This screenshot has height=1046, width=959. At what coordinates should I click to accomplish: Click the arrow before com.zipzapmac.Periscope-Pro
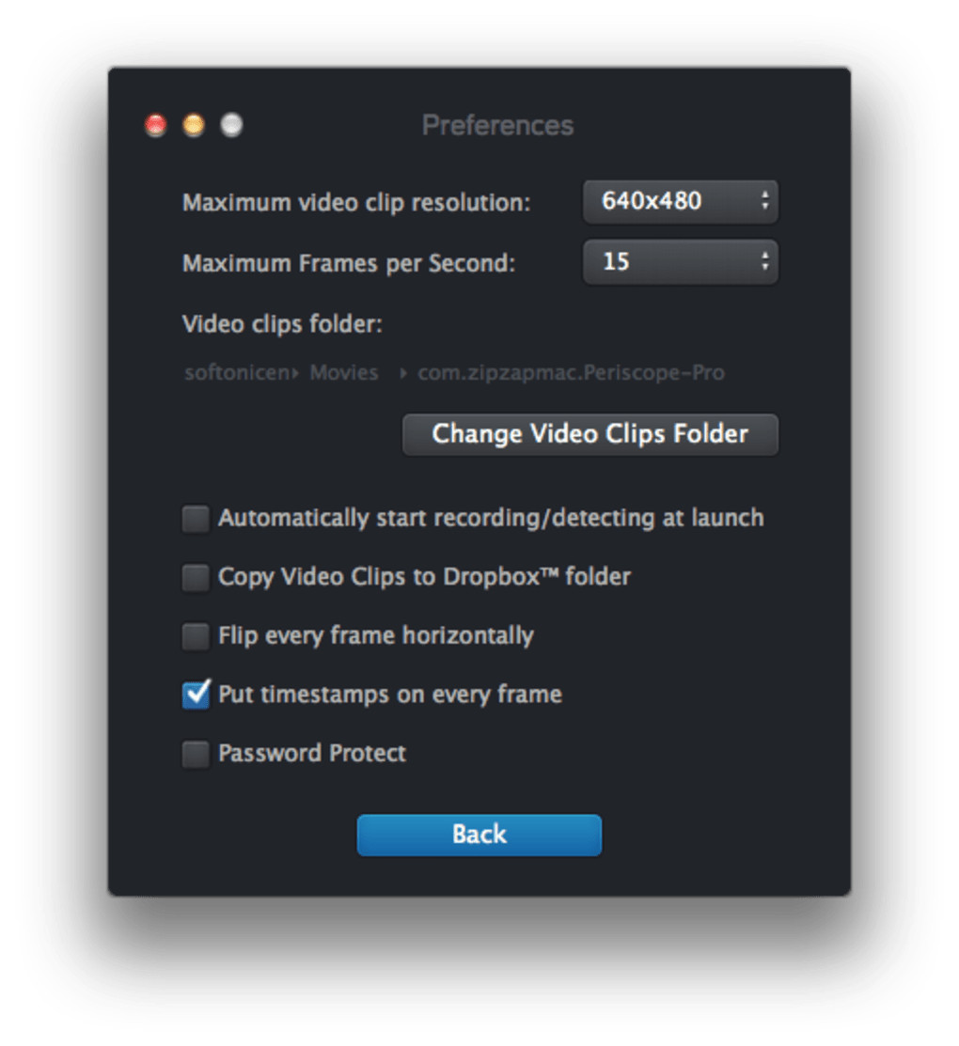point(403,374)
